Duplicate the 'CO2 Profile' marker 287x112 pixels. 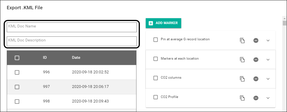click(x=242, y=98)
